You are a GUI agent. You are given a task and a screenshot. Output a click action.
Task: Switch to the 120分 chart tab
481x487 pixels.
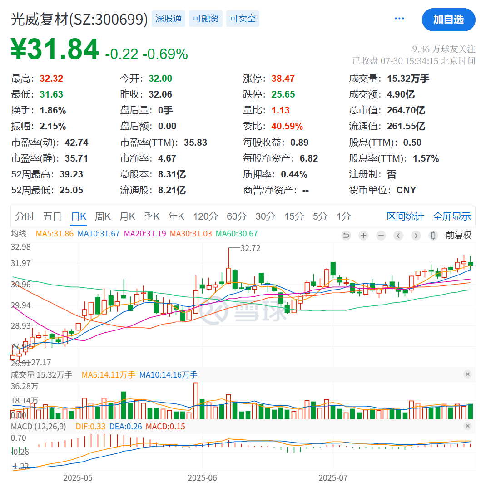pyautogui.click(x=205, y=216)
